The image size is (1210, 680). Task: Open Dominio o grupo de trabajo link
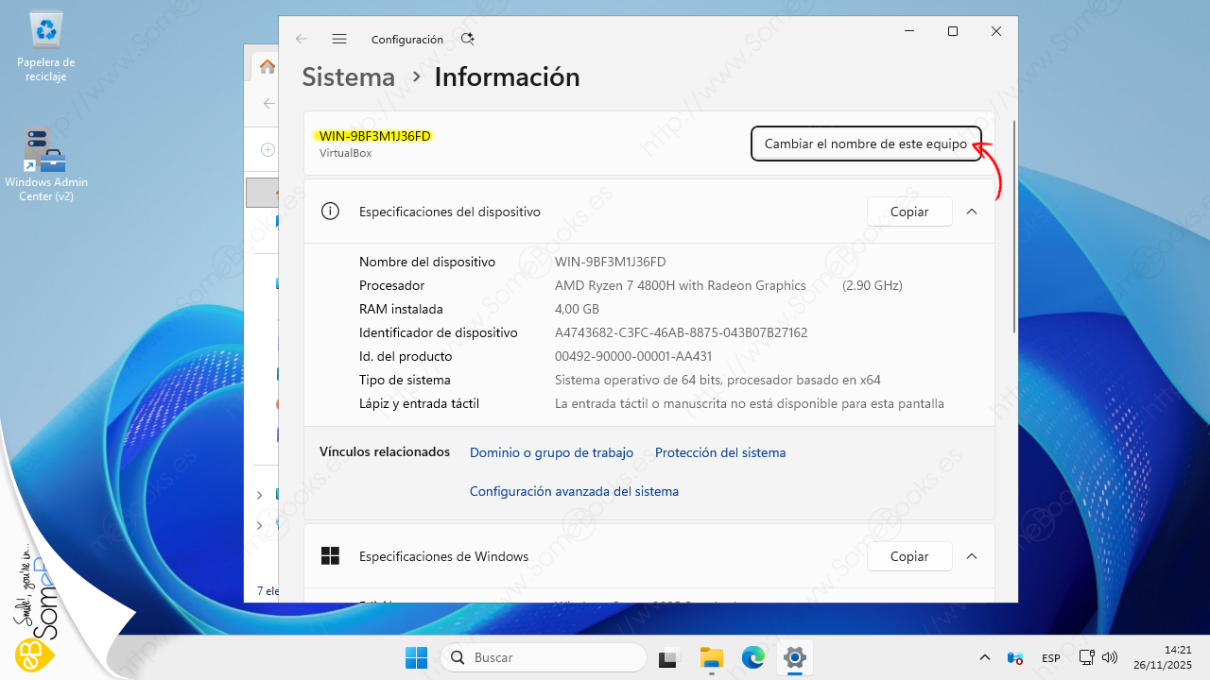pos(551,452)
